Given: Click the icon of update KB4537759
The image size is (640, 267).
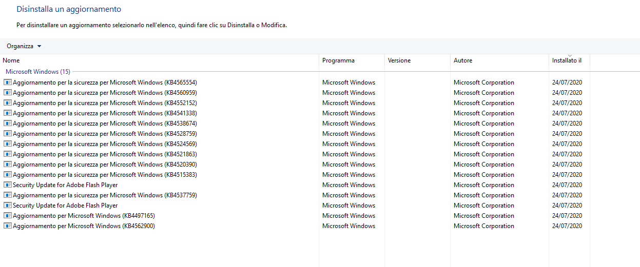Looking at the screenshot, I should (x=8, y=195).
